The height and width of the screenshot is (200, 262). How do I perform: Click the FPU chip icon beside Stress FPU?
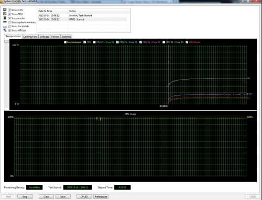[5, 14]
